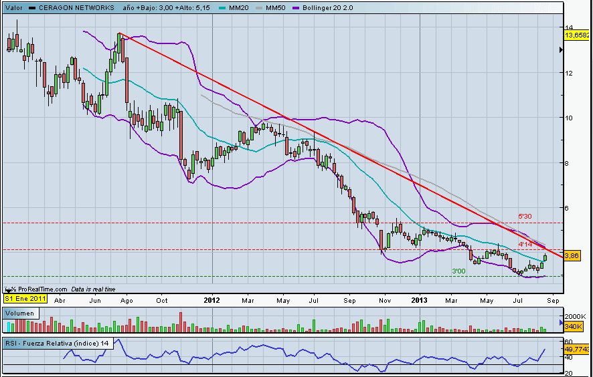
Task: Click the 40 value on RSI axis
Action: (568, 358)
